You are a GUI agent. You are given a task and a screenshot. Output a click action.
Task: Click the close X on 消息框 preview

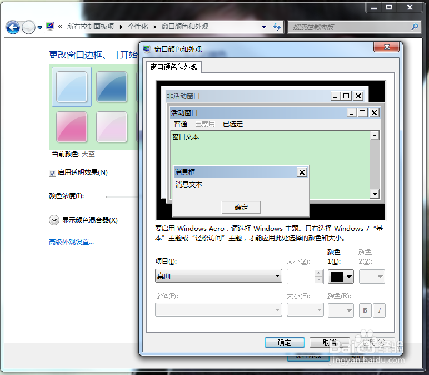pyautogui.click(x=302, y=172)
